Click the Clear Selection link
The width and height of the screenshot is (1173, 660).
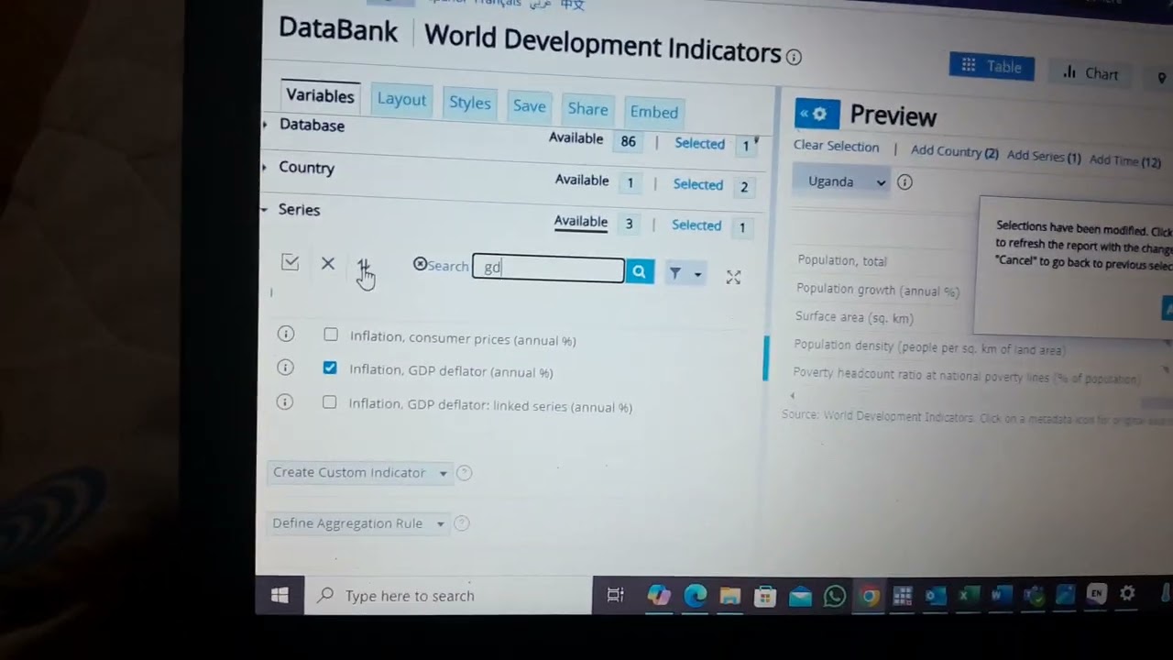836,147
